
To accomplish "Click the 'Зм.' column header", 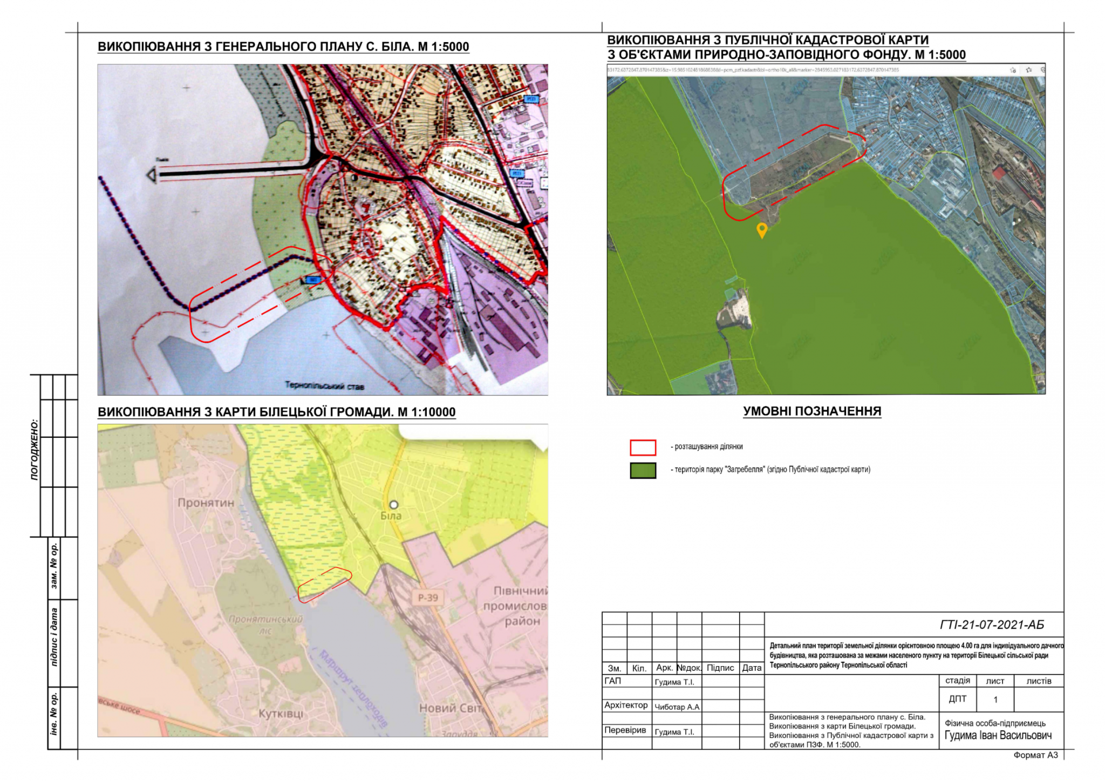I will coord(614,669).
